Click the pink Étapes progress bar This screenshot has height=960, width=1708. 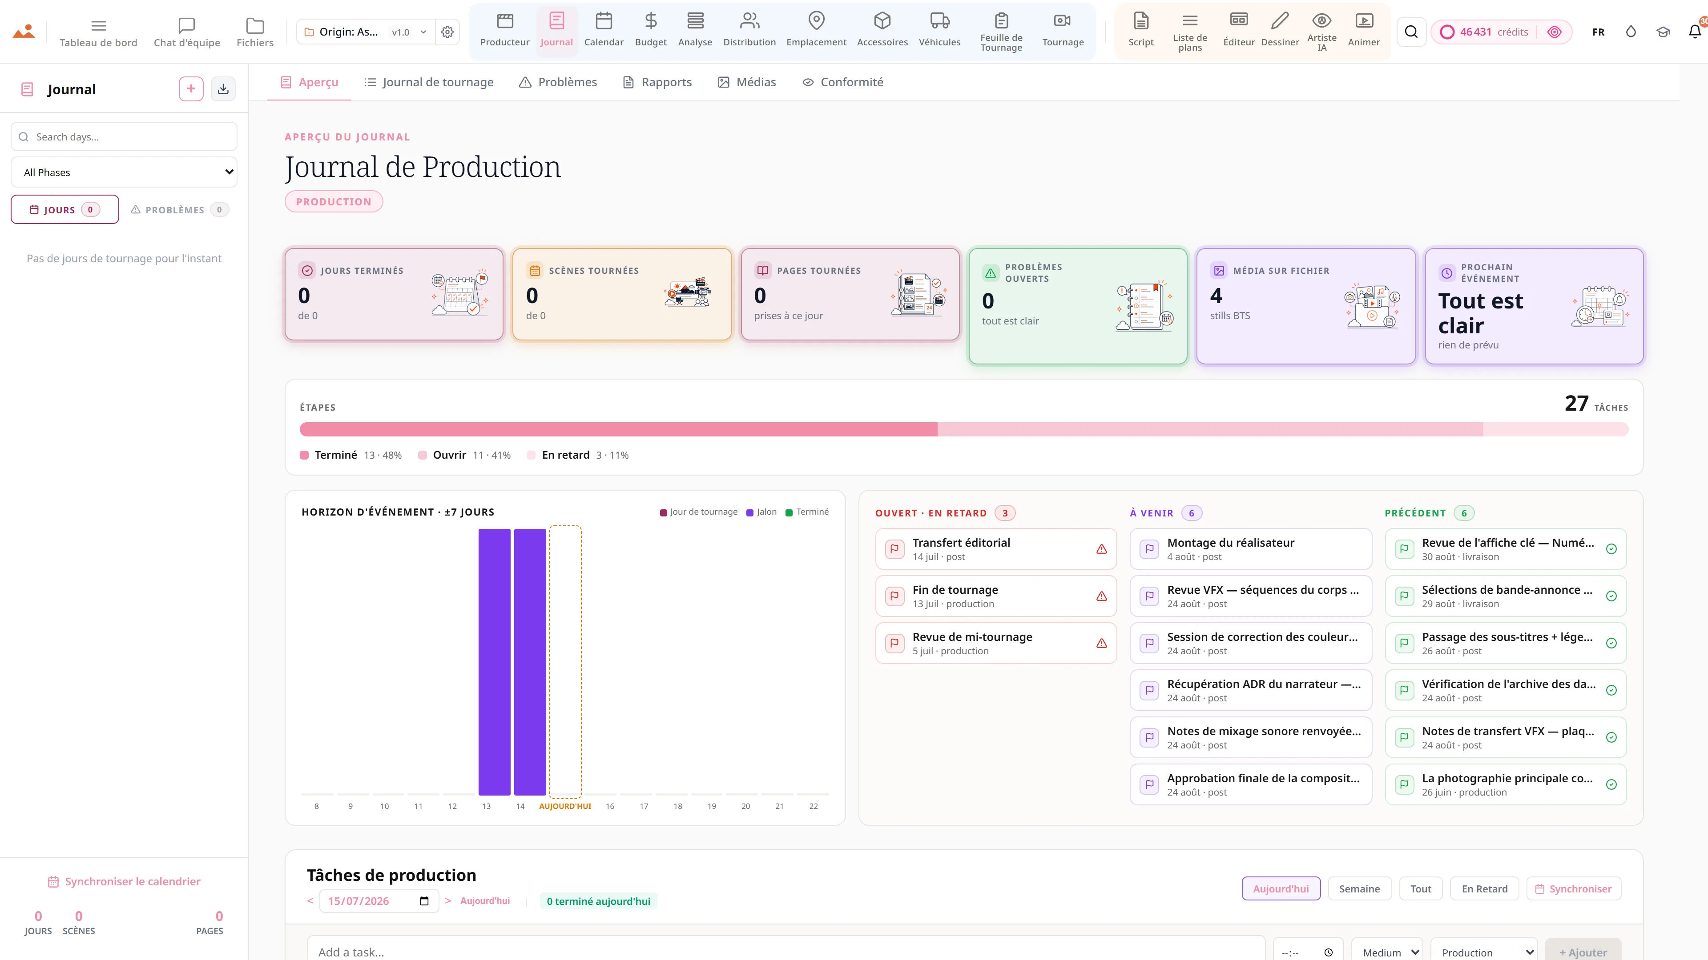[963, 429]
